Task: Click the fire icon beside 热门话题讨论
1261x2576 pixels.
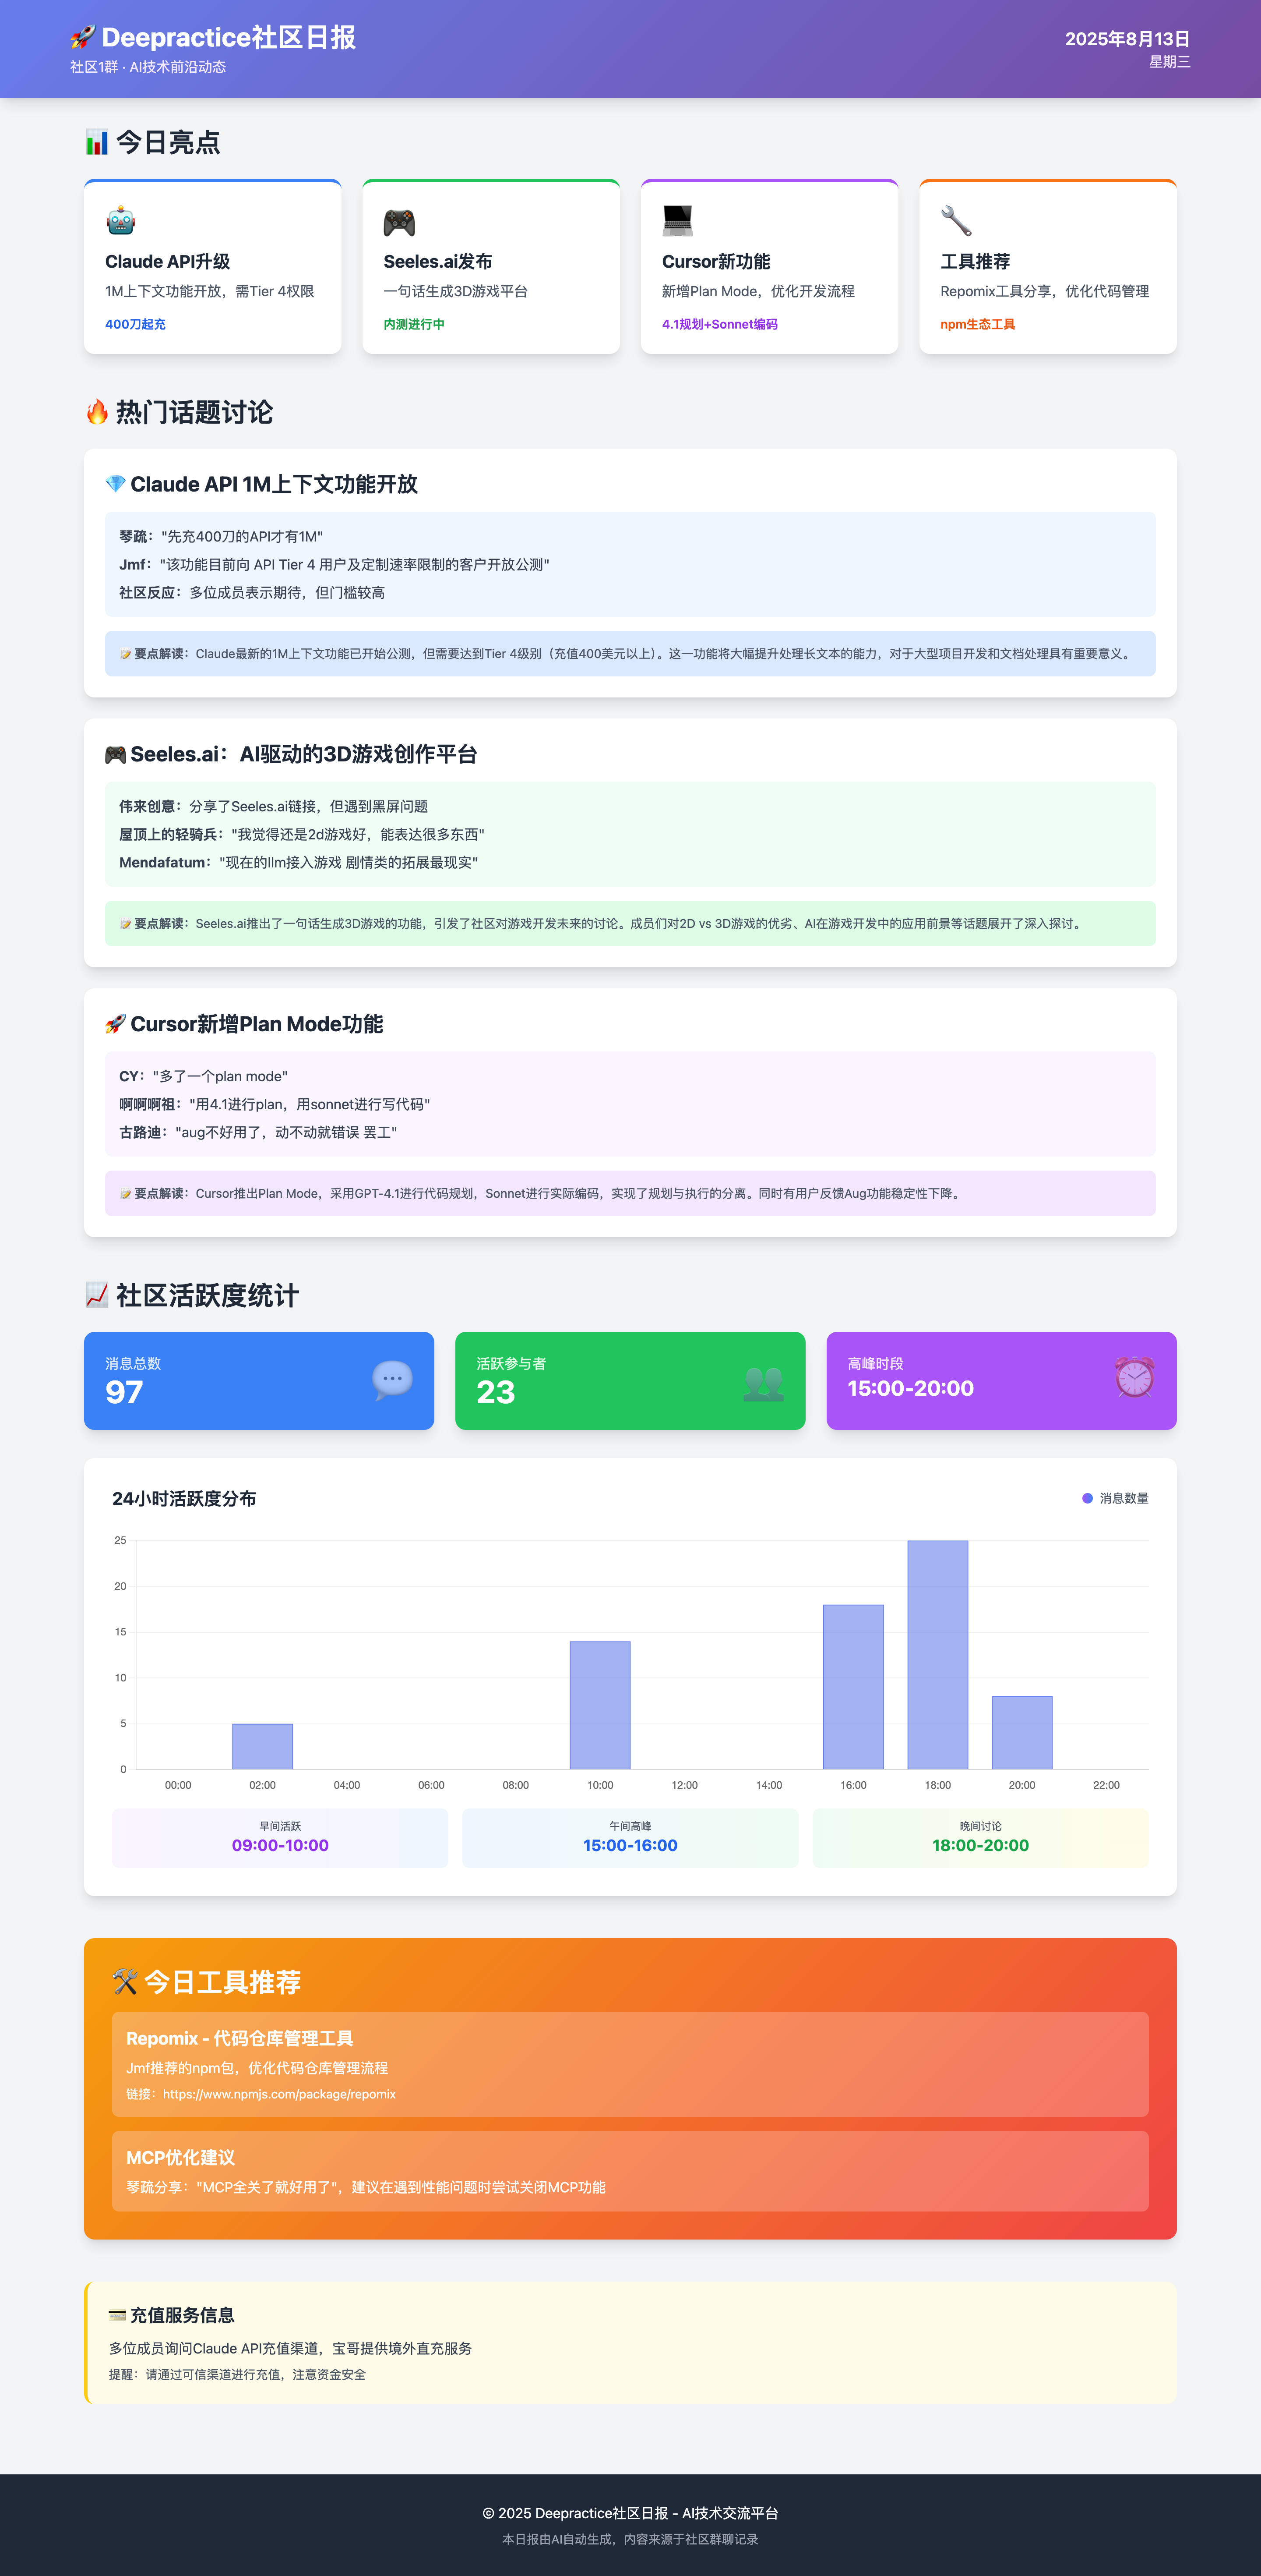Action: coord(97,412)
